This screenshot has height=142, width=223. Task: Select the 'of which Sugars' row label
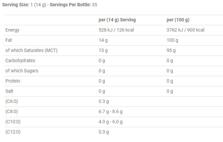click(x=22, y=71)
